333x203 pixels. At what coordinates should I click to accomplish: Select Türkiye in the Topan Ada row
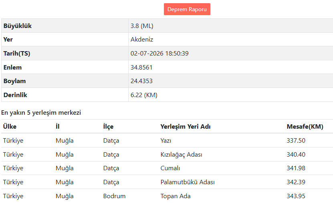13,196
